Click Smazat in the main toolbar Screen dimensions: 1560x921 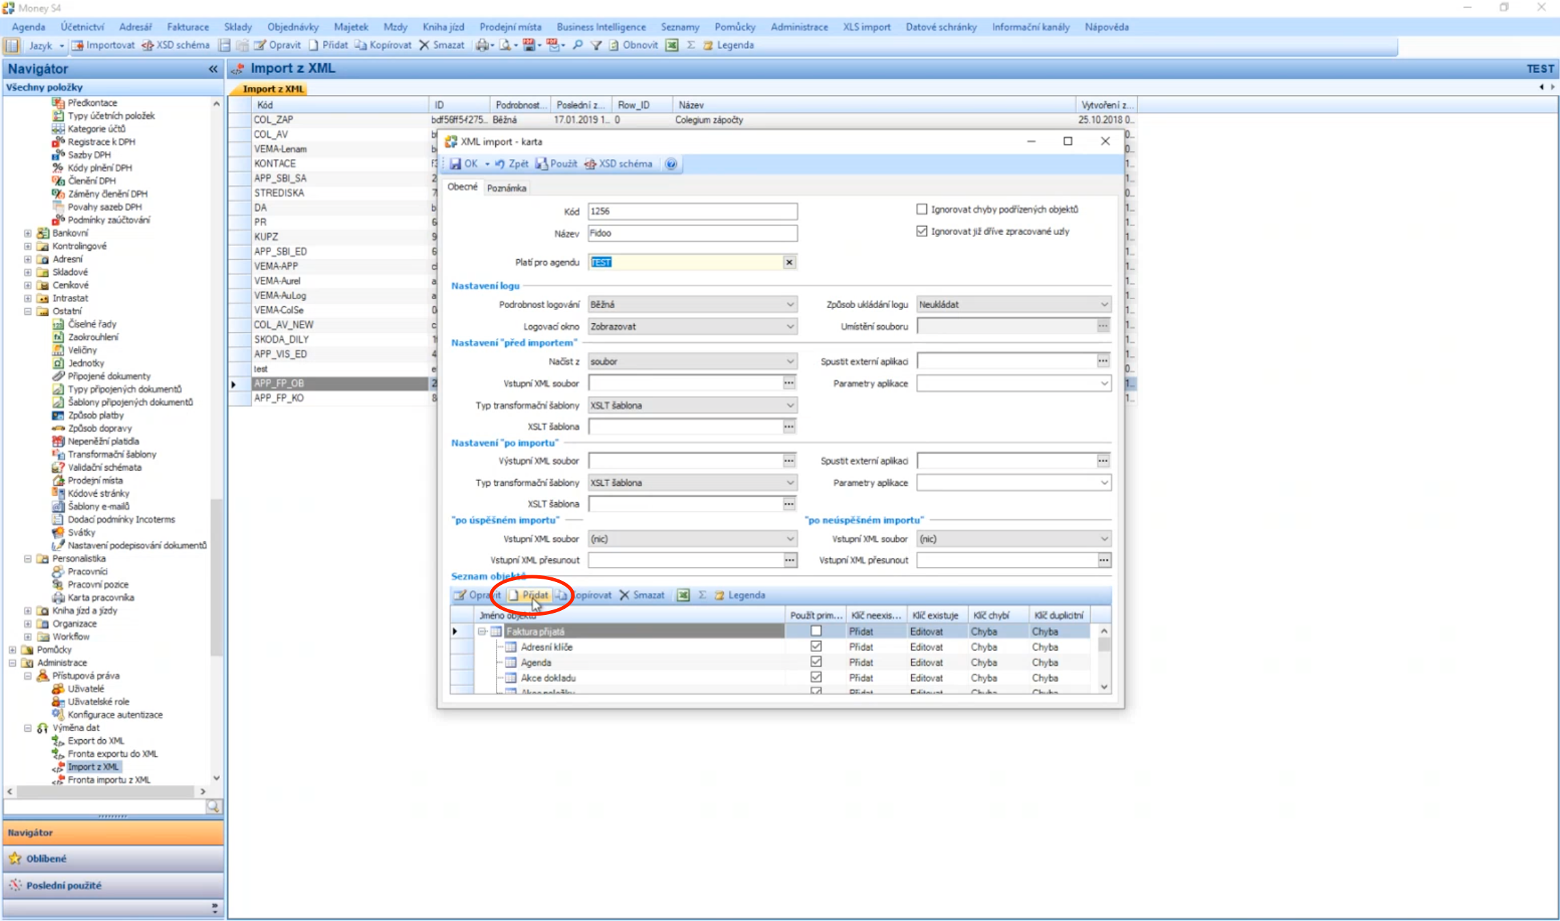click(x=441, y=45)
